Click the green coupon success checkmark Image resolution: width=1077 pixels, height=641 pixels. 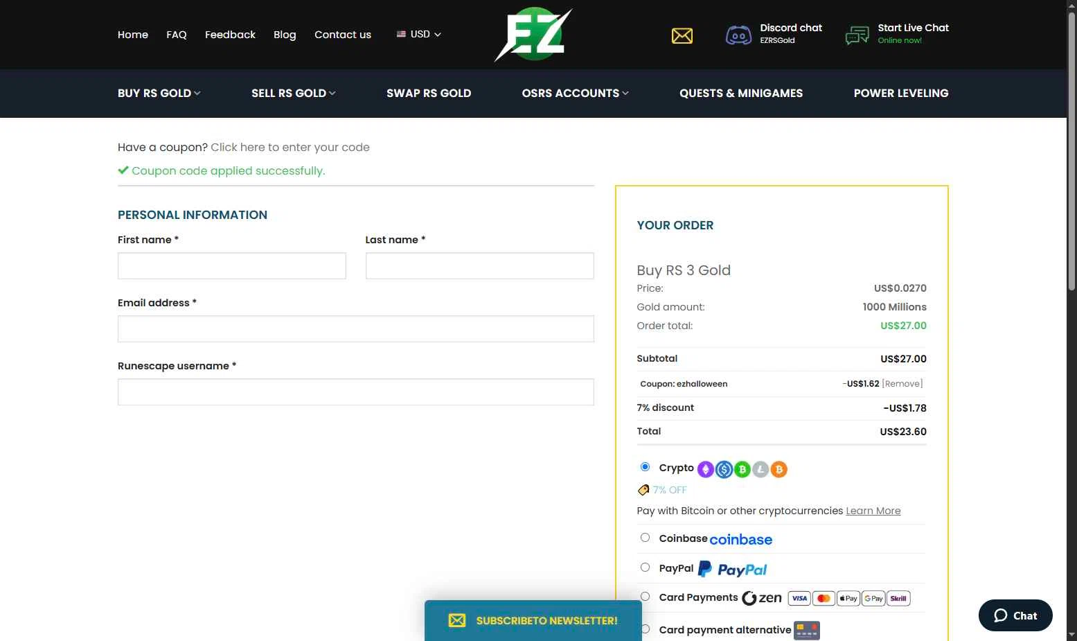click(x=123, y=170)
